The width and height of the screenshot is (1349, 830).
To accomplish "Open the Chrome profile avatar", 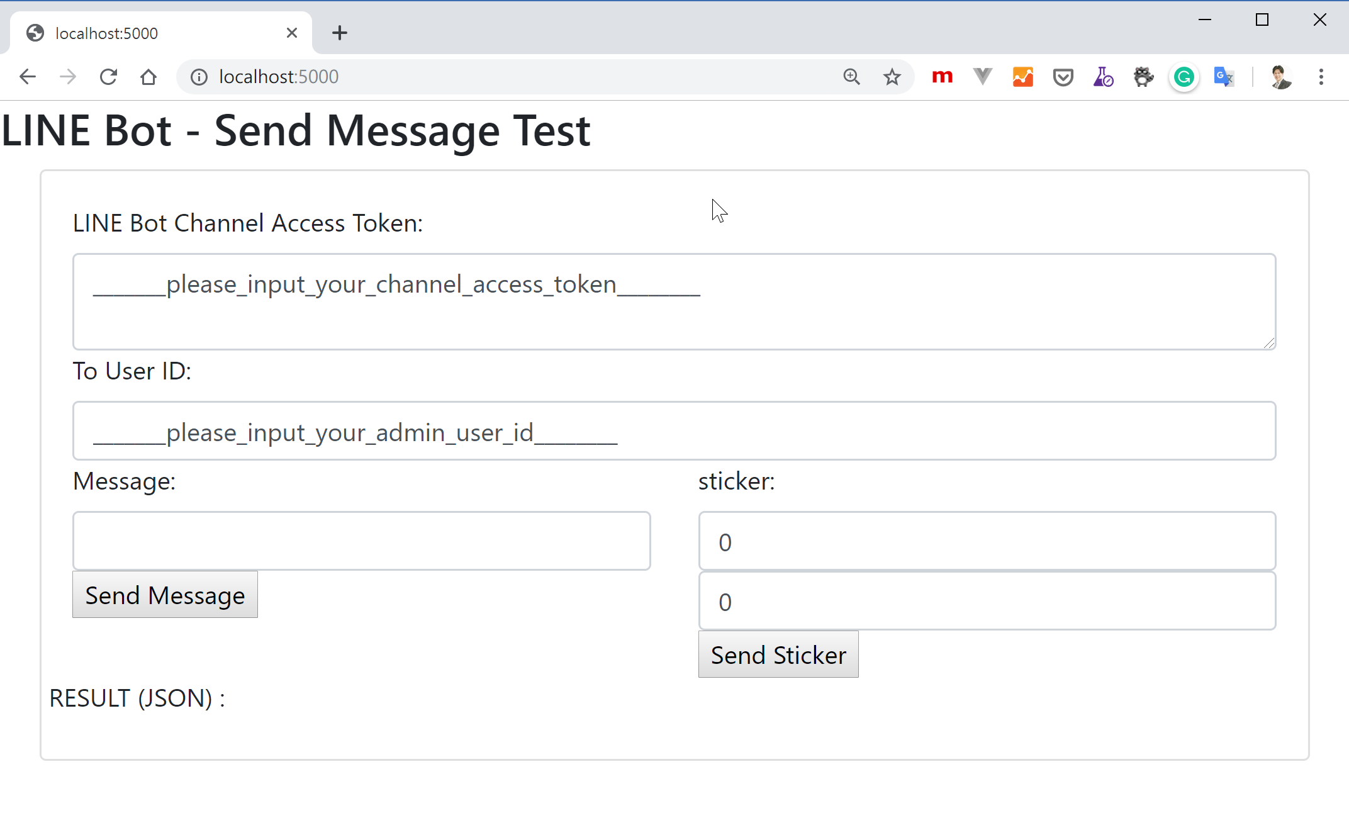I will [x=1280, y=77].
